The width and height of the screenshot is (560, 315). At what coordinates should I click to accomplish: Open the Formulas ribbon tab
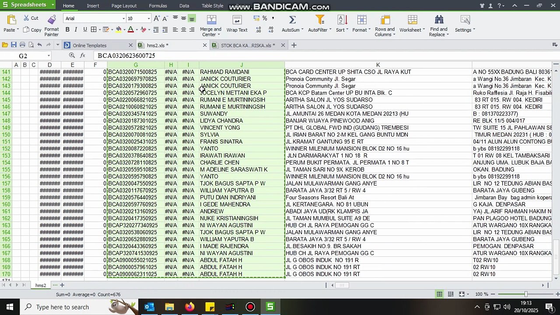coord(158,6)
